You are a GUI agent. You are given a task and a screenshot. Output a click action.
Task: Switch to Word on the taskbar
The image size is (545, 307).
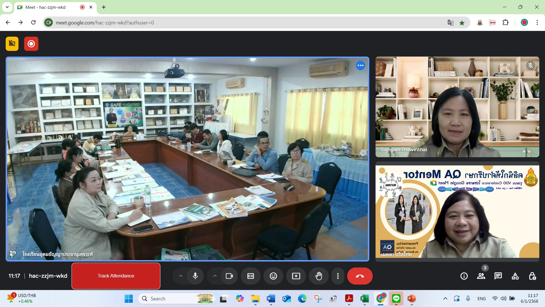point(271,298)
